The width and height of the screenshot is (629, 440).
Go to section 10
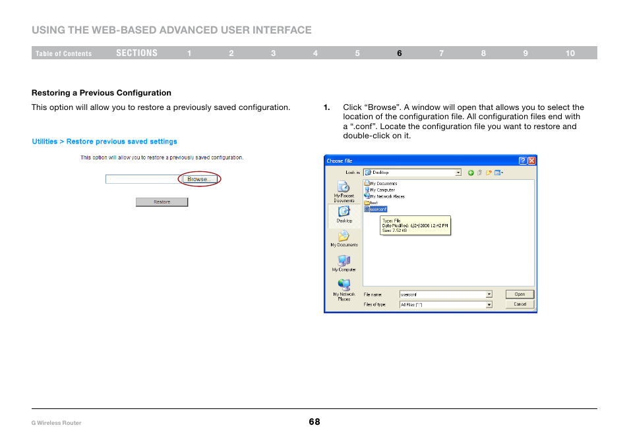(570, 53)
